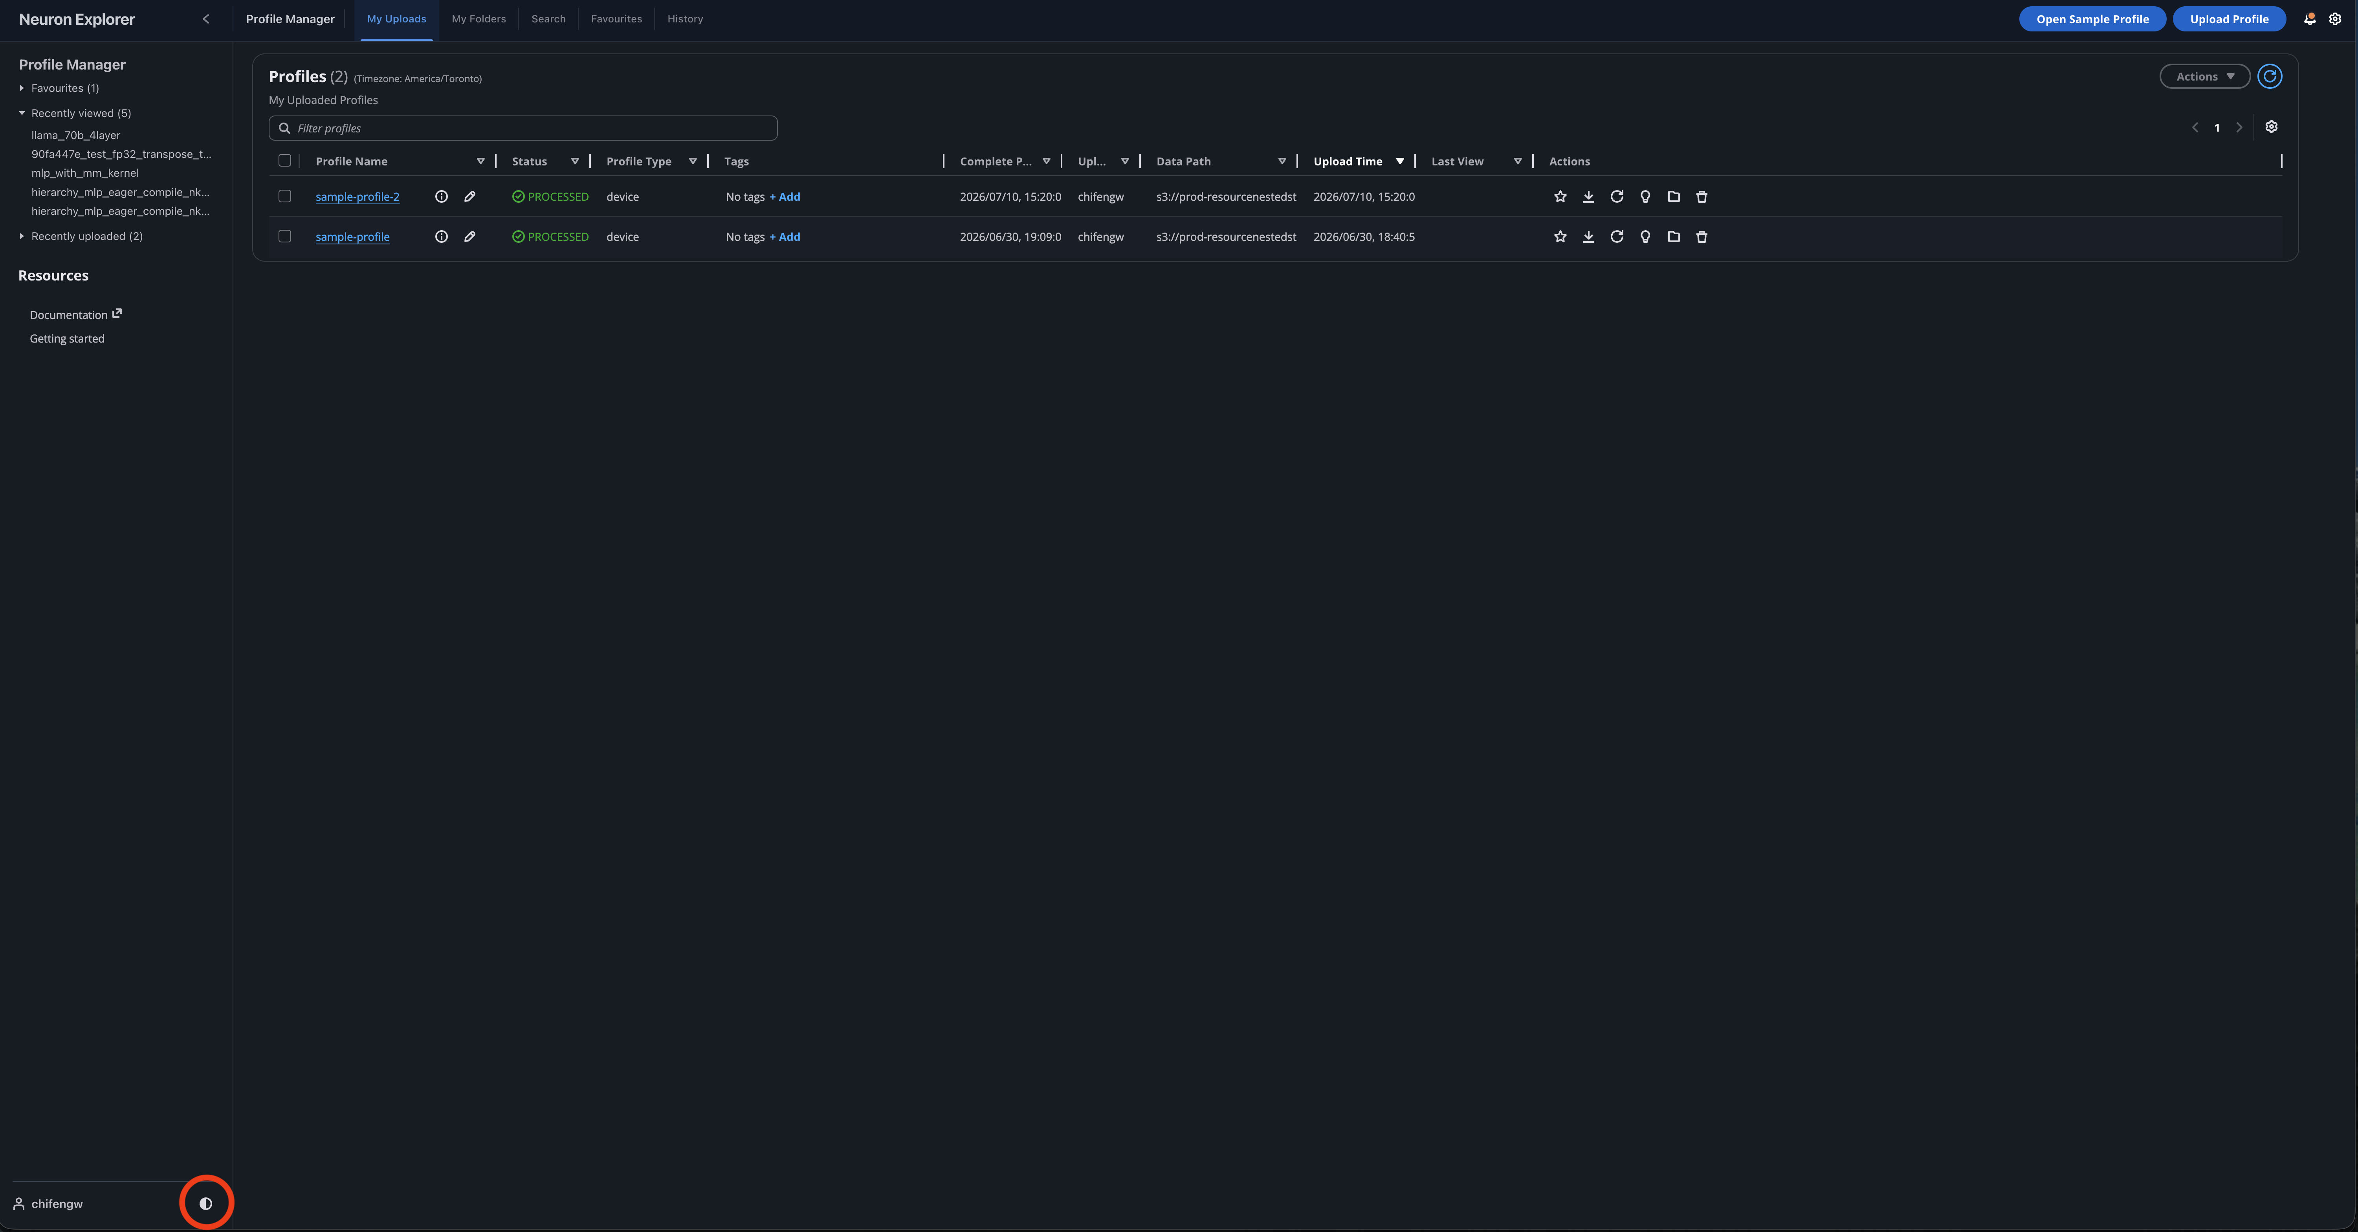Open recently viewed mlp_with_mm_kernel
The image size is (2358, 1232).
tap(85, 173)
